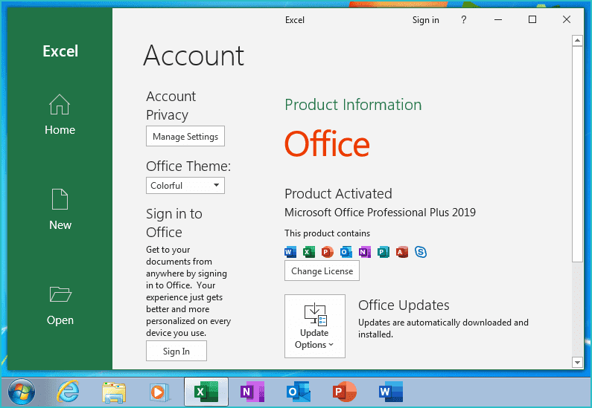Launch PowerPoint from the taskbar
This screenshot has height=408, width=592.
[x=344, y=392]
